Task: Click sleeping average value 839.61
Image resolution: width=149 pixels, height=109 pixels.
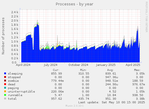Action: point(111,74)
